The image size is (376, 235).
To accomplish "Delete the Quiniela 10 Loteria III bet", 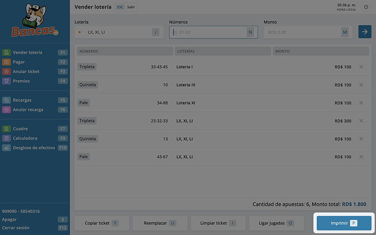I will pyautogui.click(x=361, y=85).
